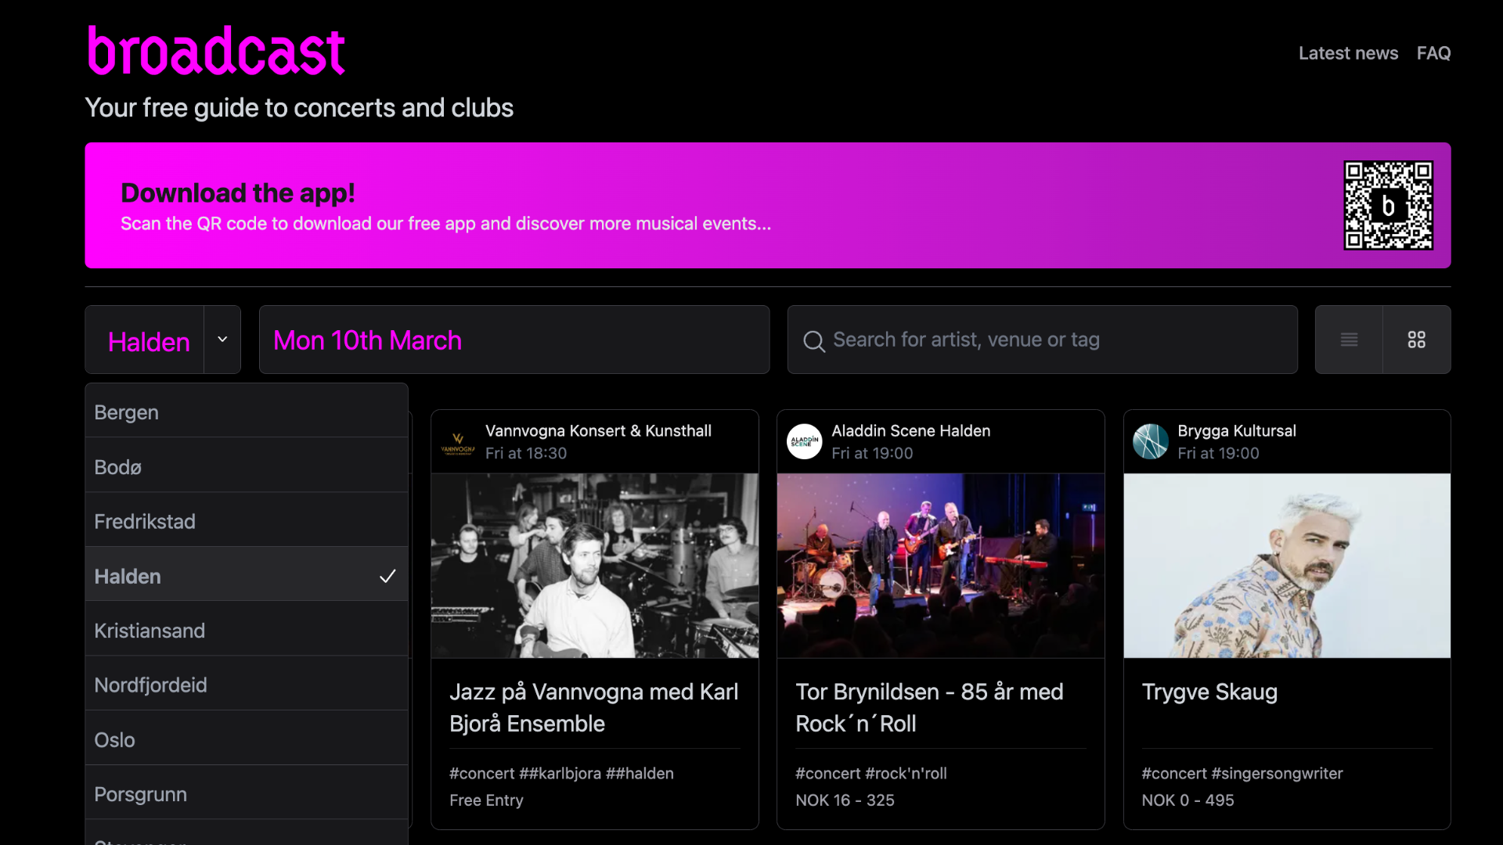Open the FAQ page
Image resolution: width=1503 pixels, height=845 pixels.
1433,53
